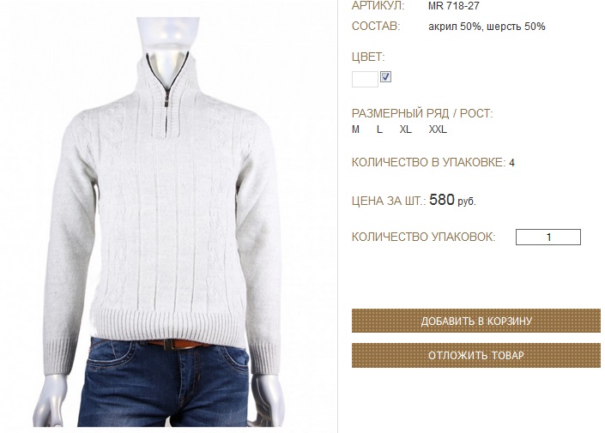This screenshot has height=433, width=605.
Task: Focus the package quantity input field
Action: pyautogui.click(x=548, y=237)
